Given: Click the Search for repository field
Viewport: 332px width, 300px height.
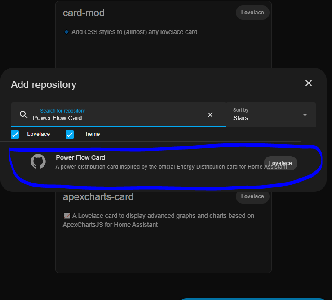Looking at the screenshot, I should pos(119,115).
